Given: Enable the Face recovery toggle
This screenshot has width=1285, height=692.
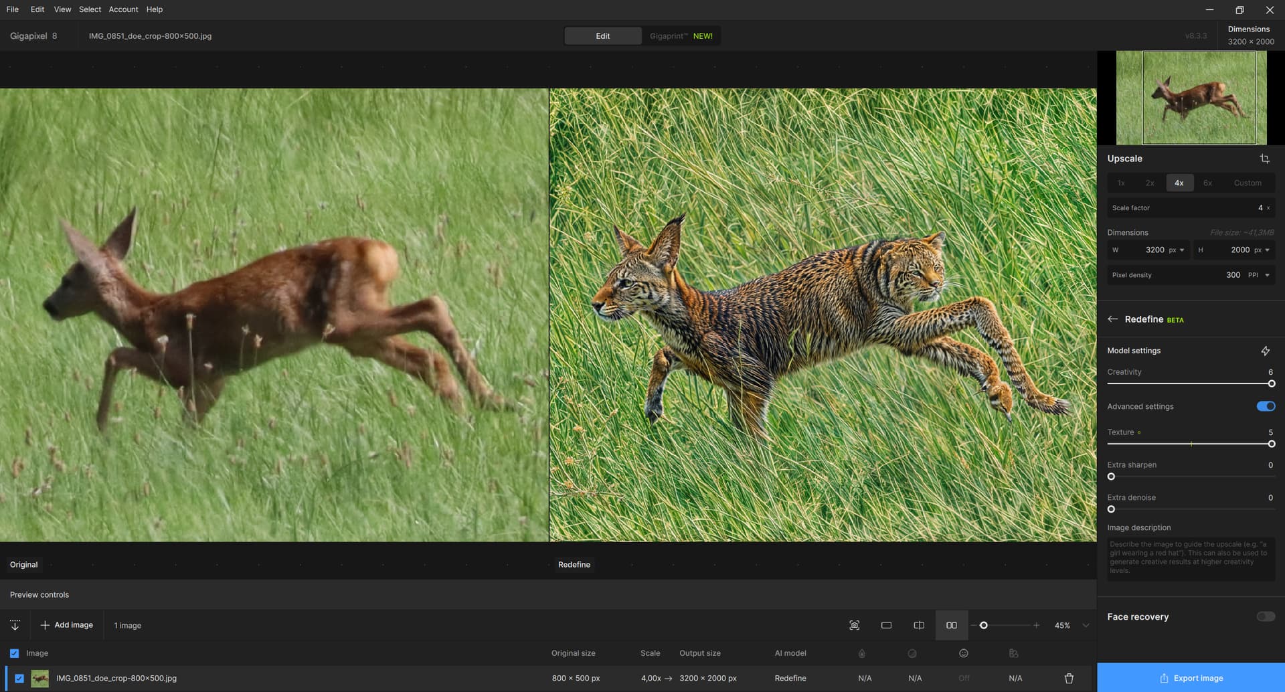Looking at the screenshot, I should pos(1265,616).
